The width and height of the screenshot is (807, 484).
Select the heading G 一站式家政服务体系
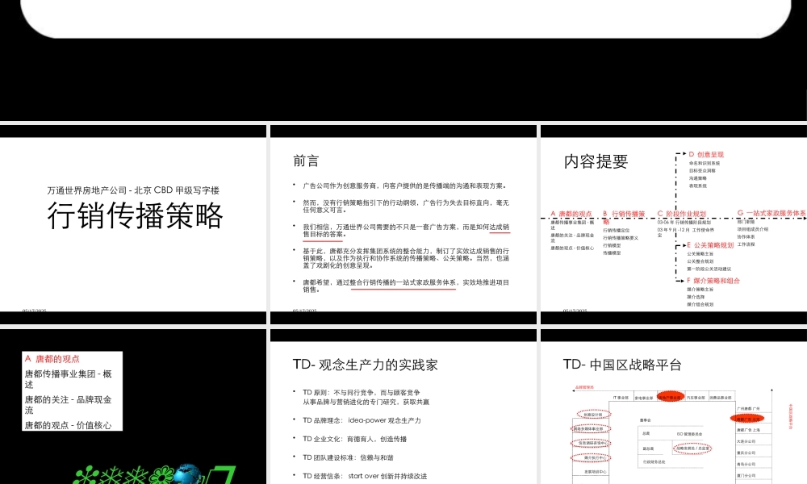(x=771, y=212)
